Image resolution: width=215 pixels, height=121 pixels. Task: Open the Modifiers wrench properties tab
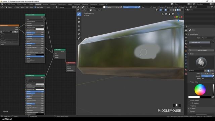coord(186,54)
